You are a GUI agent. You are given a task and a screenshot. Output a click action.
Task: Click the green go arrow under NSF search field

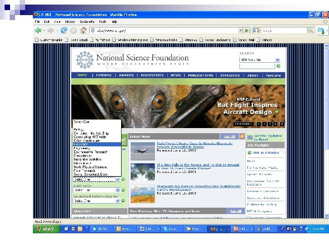(x=278, y=66)
